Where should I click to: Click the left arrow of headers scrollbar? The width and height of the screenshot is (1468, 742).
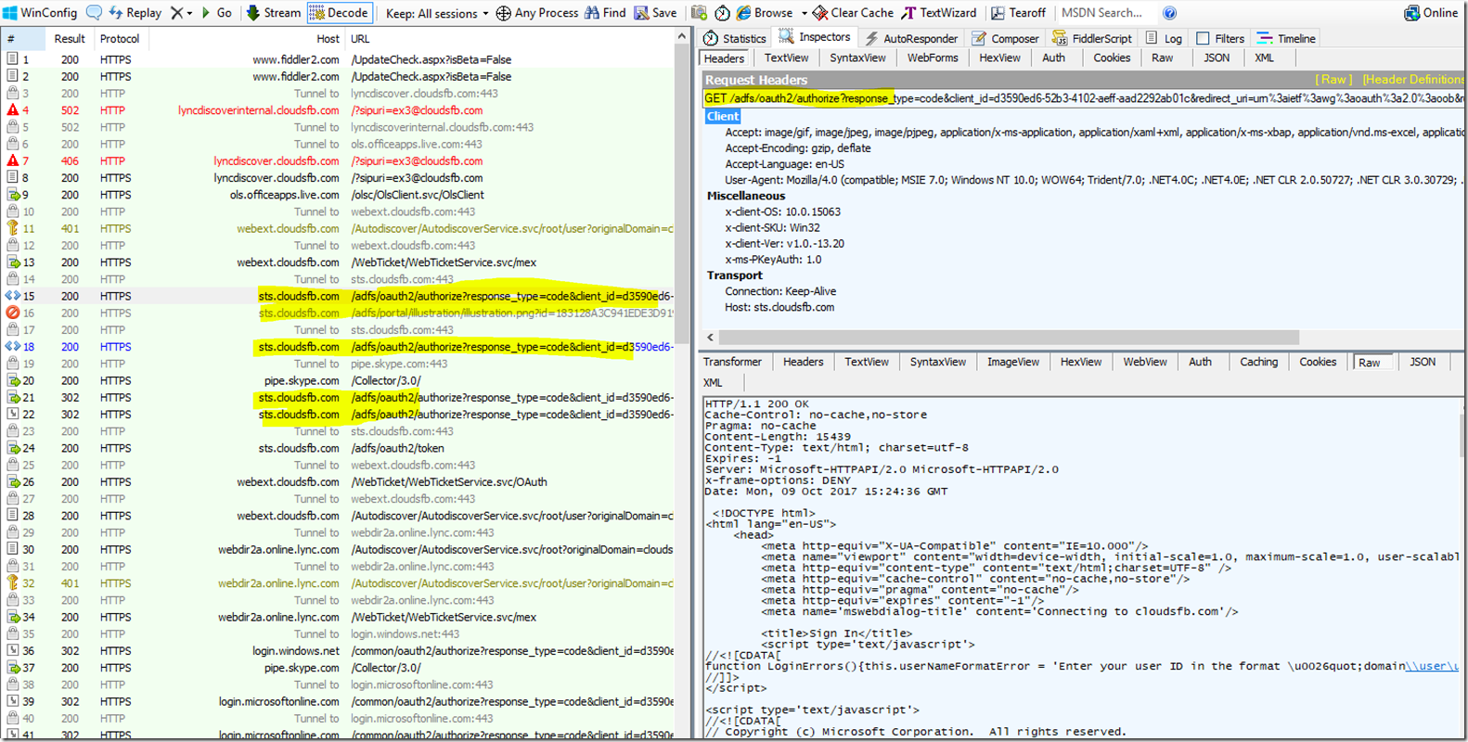tap(711, 338)
